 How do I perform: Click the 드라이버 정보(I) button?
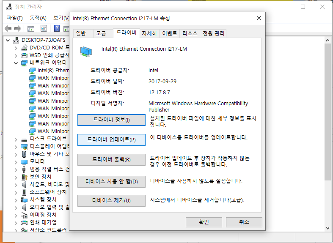tap(112, 120)
